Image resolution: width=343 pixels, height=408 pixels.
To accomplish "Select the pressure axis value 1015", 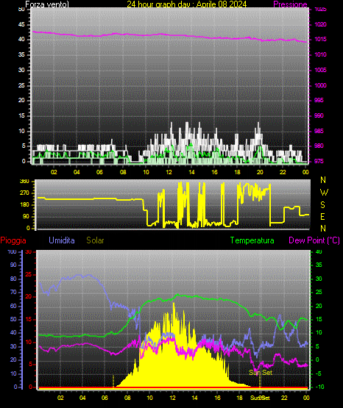I will tap(320, 39).
